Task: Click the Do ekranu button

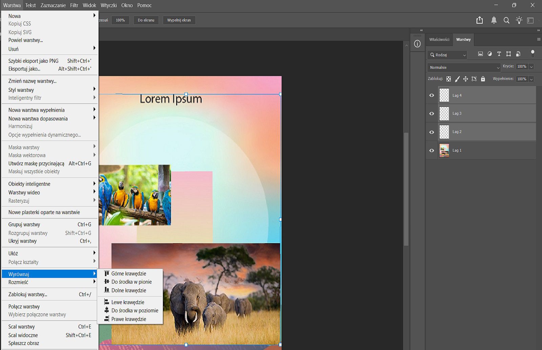Action: (146, 20)
